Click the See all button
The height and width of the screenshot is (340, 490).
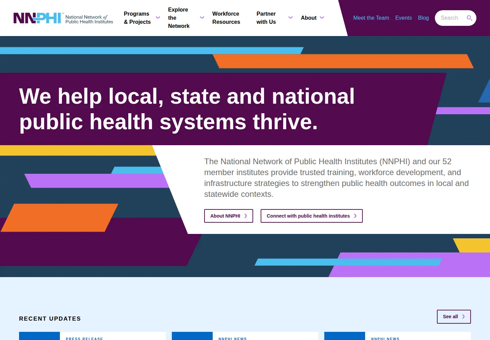point(454,317)
